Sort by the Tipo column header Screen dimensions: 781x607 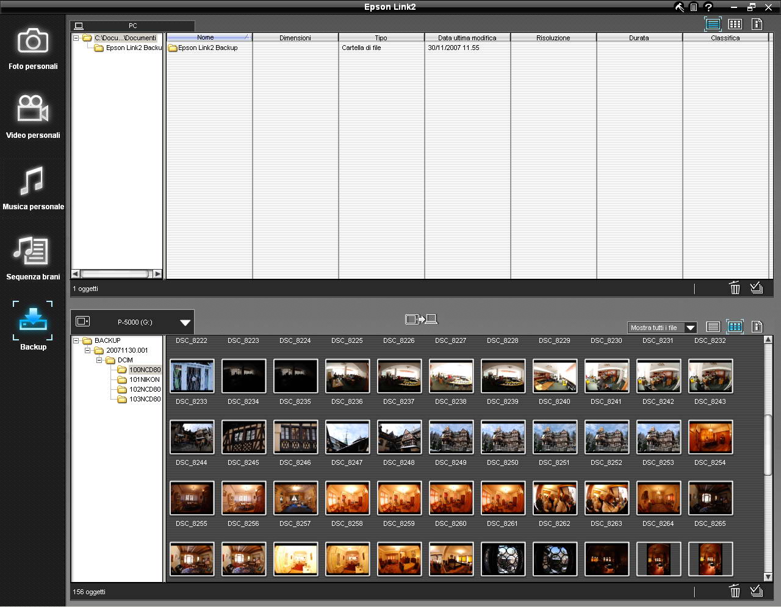(381, 37)
